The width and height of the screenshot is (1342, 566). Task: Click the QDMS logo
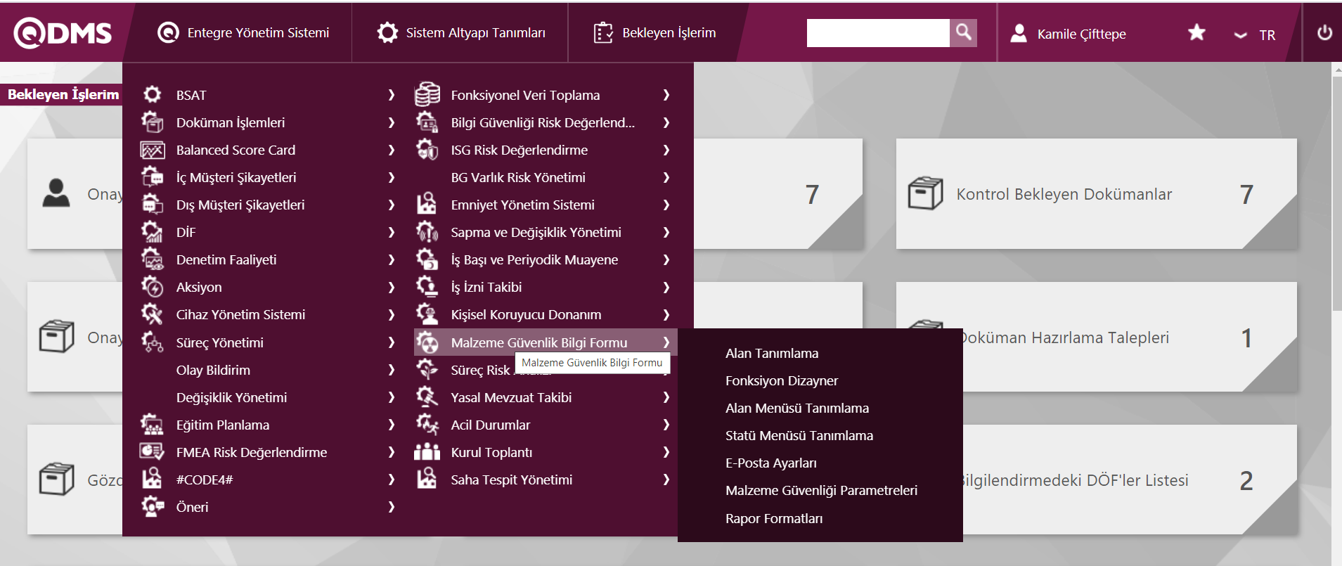pos(63,33)
